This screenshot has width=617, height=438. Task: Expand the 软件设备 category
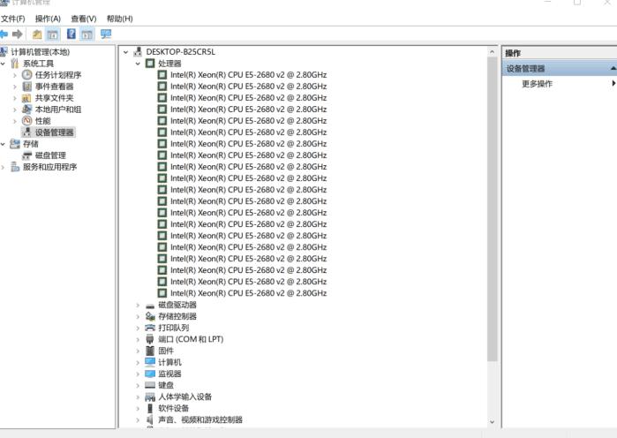[138, 409]
